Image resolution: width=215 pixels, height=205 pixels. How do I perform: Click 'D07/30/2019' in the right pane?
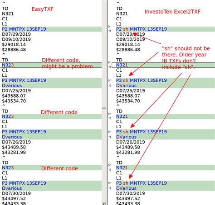point(131,193)
